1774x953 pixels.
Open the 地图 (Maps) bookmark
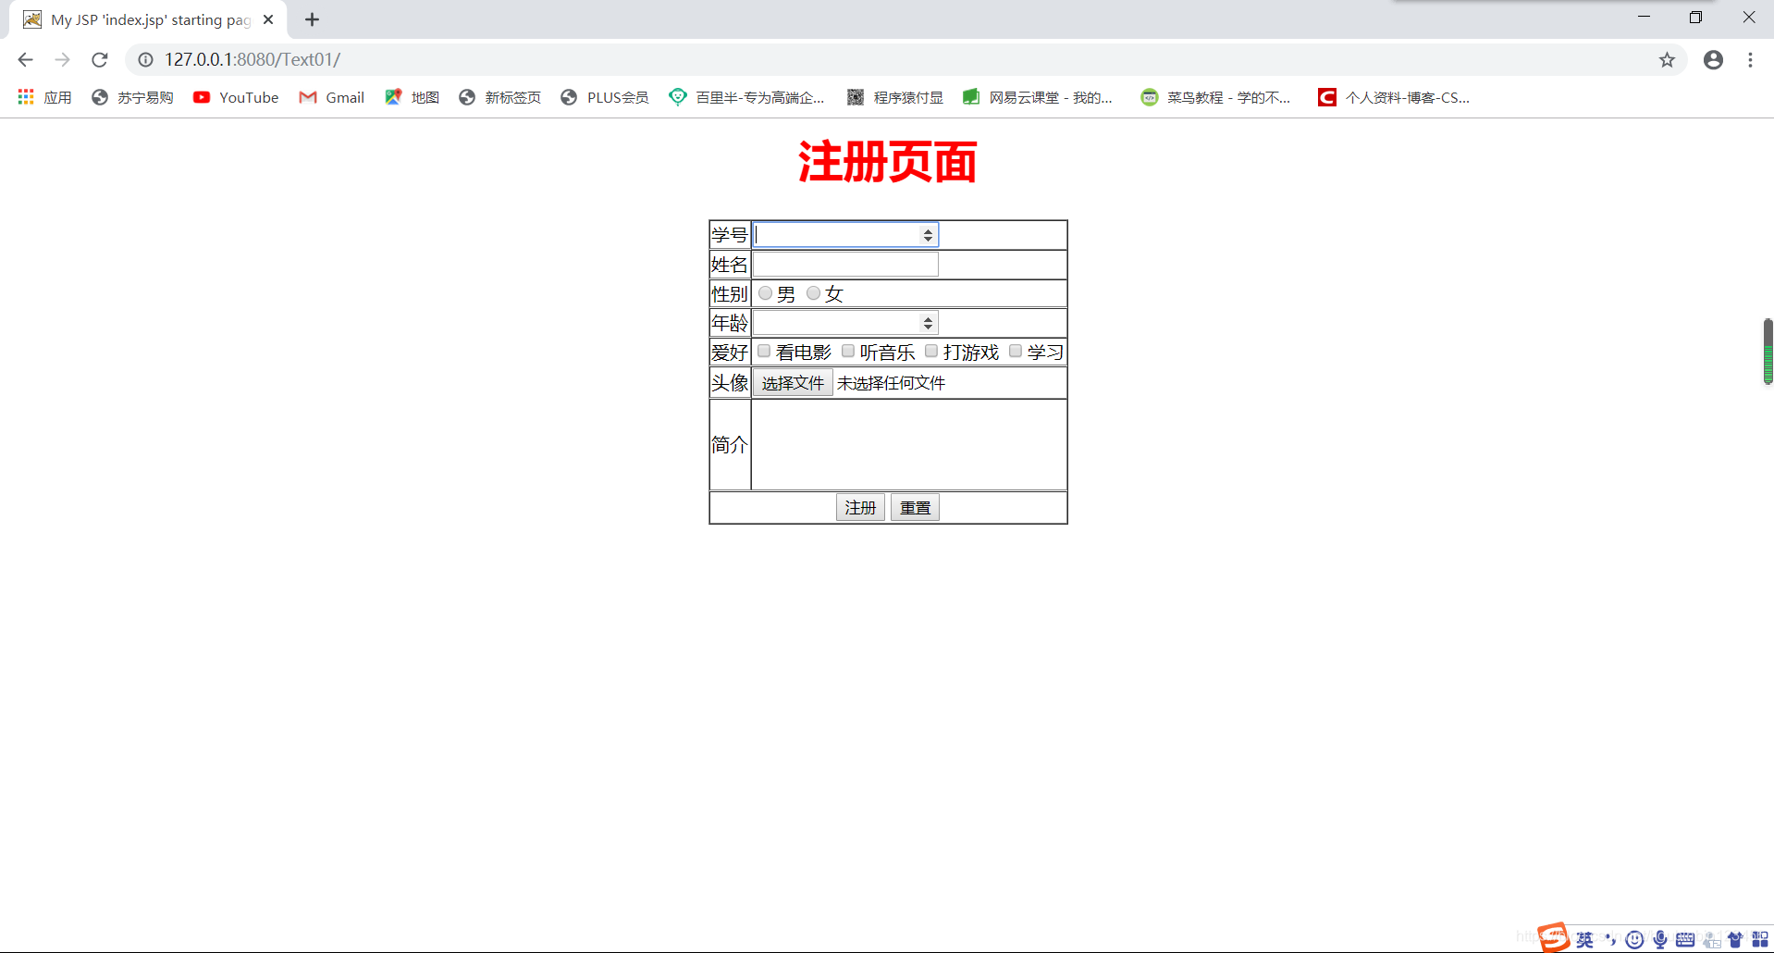(x=412, y=97)
